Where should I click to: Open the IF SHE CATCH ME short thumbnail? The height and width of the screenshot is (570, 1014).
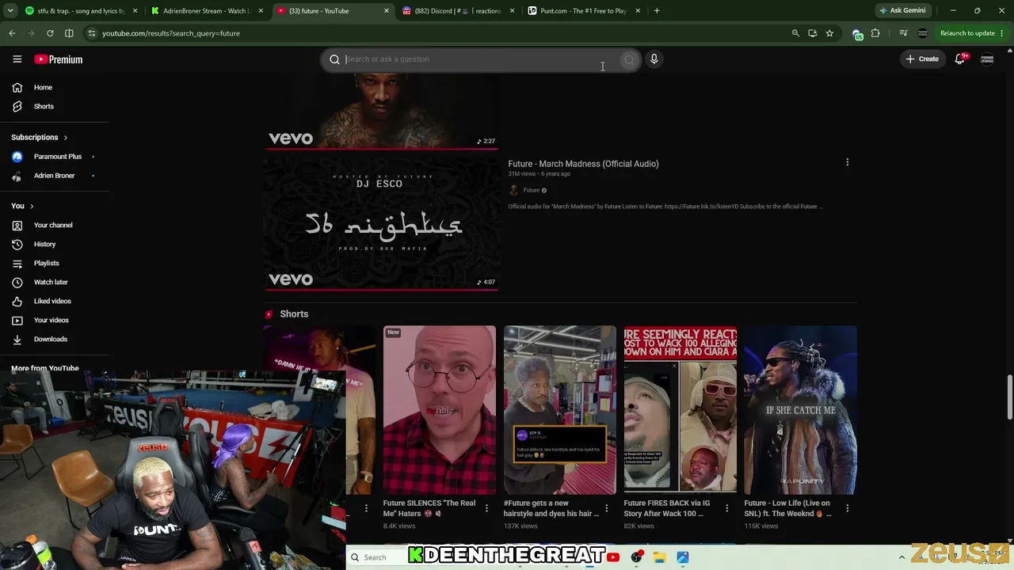800,410
